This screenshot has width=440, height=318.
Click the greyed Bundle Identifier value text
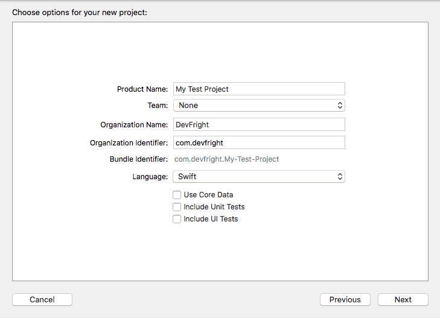point(227,159)
